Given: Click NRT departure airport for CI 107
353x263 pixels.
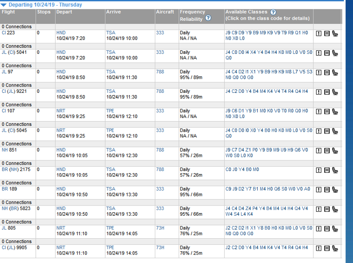Looking at the screenshot, I should [61, 111].
